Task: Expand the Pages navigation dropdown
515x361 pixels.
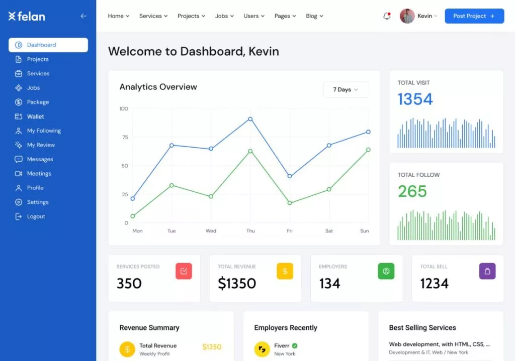Action: pos(285,16)
